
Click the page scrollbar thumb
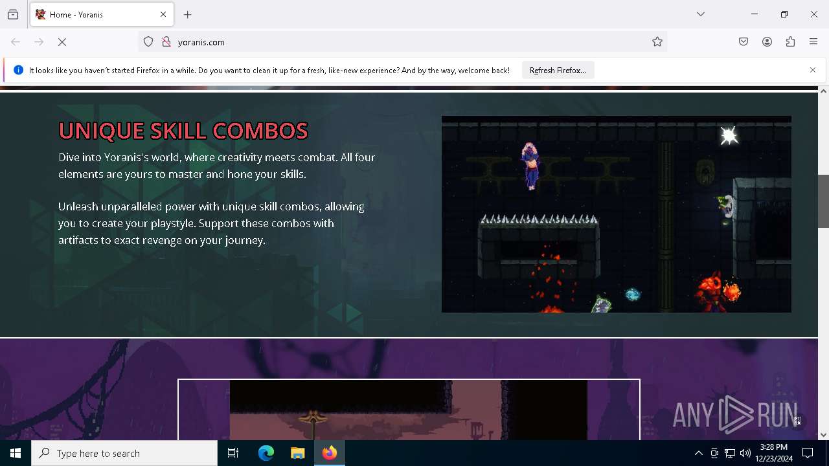click(x=823, y=201)
